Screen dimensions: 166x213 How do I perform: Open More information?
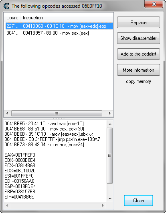pos(138,70)
